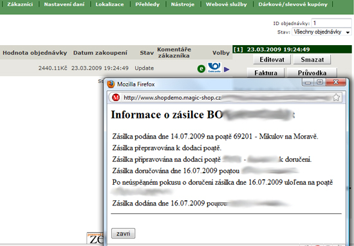The height and width of the screenshot is (246, 354).
Task: Click the line Zásilka připravována na dodací poště
Action: (x=212, y=160)
